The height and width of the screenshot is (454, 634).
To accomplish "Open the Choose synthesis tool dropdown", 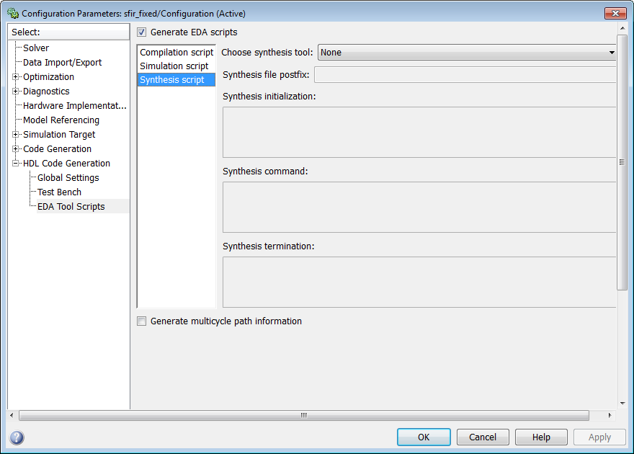I will pyautogui.click(x=467, y=53).
